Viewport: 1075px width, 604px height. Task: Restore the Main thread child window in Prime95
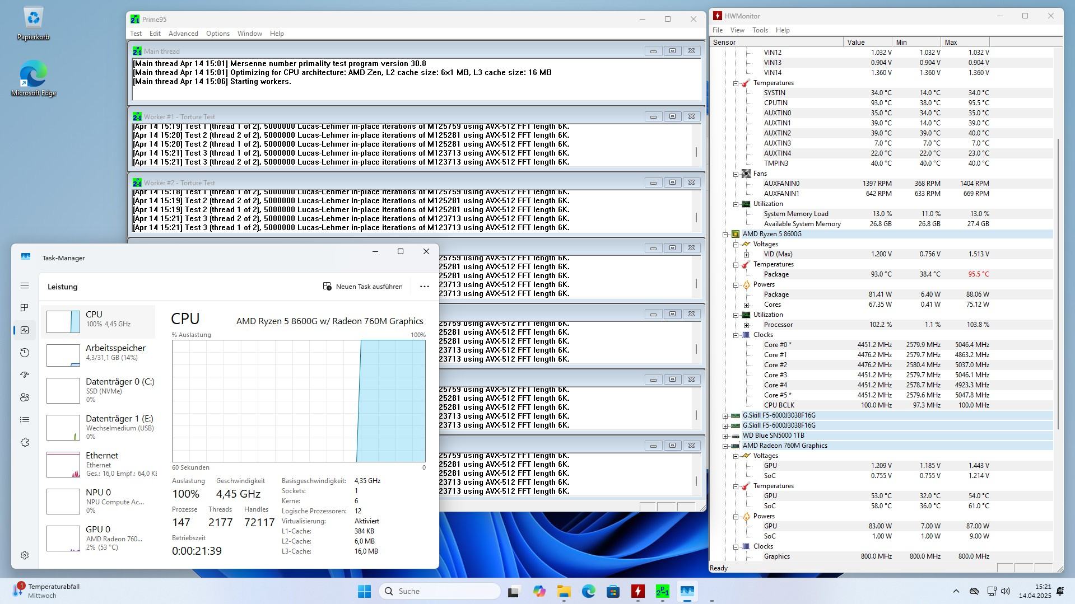coord(672,51)
